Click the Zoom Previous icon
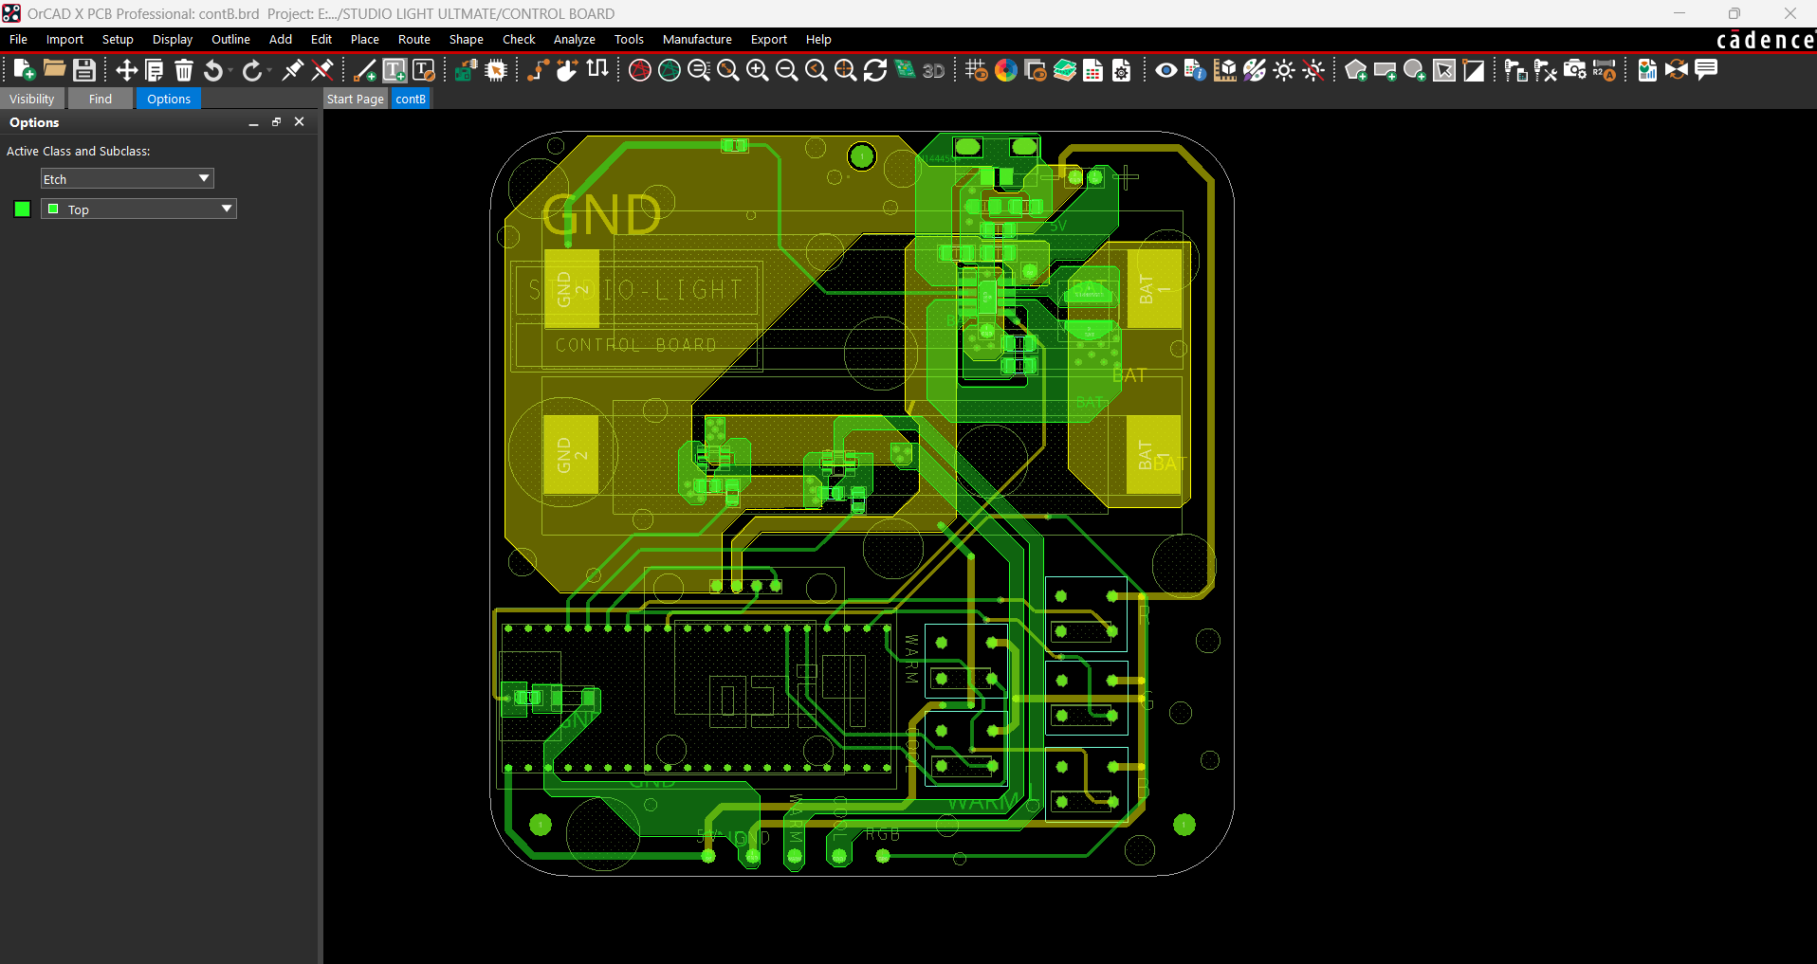Viewport: 1817px width, 964px height. [x=817, y=70]
